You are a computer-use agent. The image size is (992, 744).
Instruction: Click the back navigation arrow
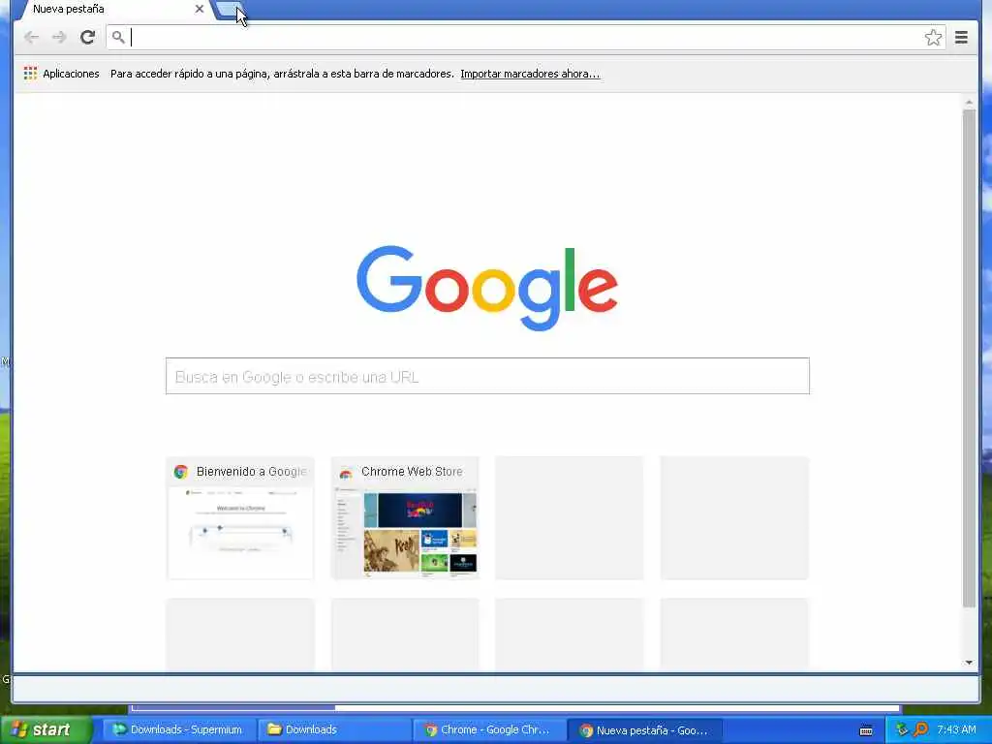click(x=31, y=38)
